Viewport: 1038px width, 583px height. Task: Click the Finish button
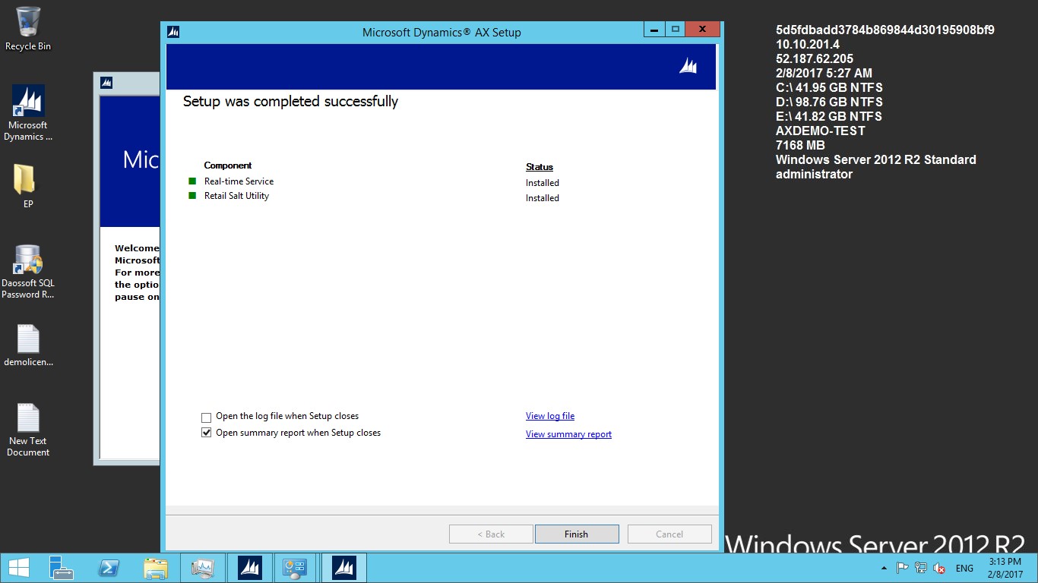pyautogui.click(x=576, y=534)
